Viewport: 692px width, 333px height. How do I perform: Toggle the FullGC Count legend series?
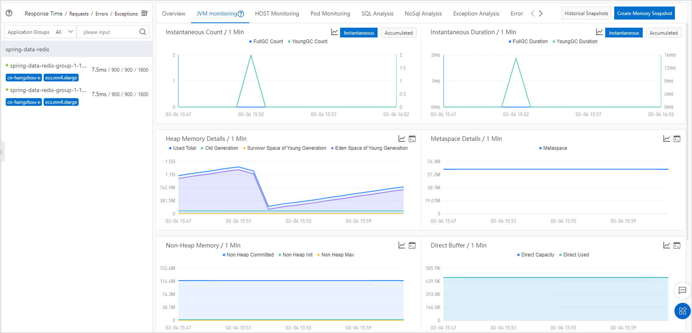[266, 42]
